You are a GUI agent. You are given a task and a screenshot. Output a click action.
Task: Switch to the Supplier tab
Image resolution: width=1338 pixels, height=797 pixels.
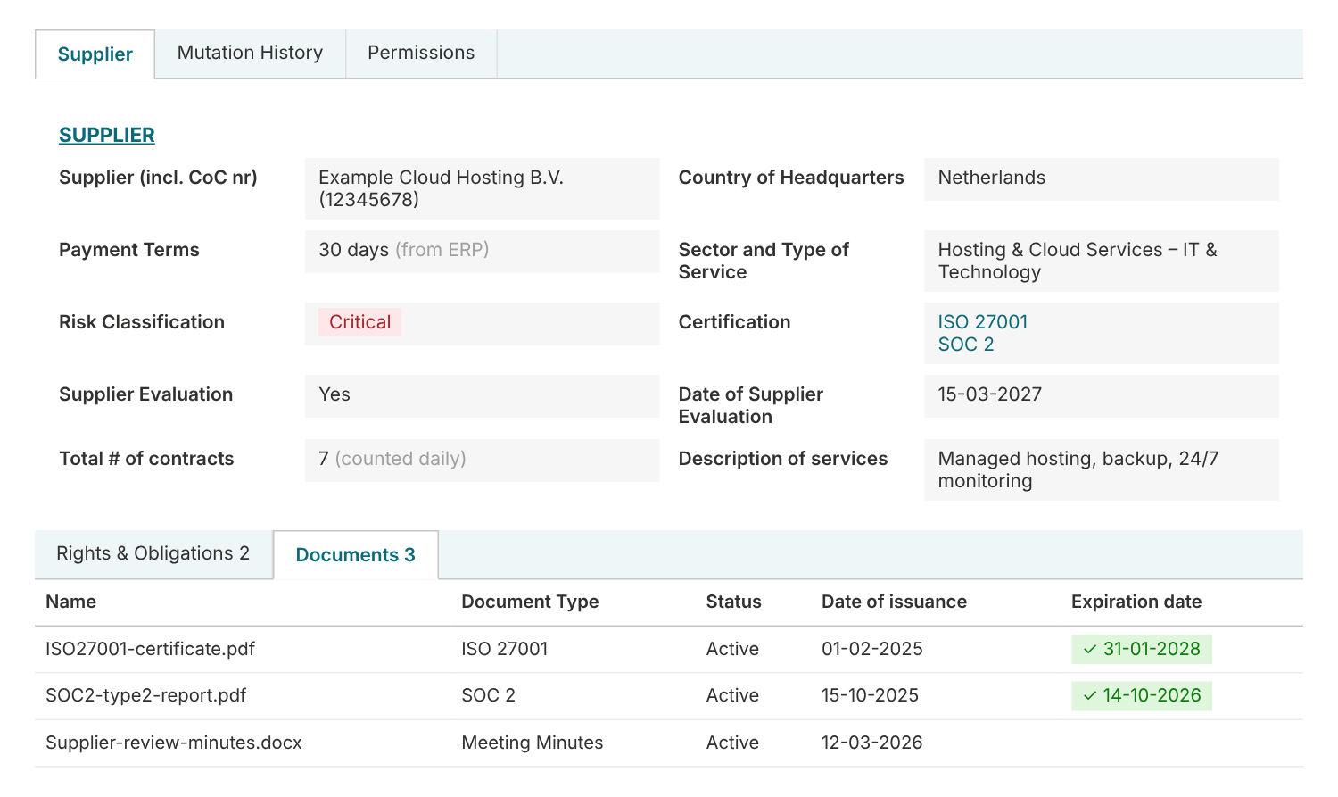[95, 54]
